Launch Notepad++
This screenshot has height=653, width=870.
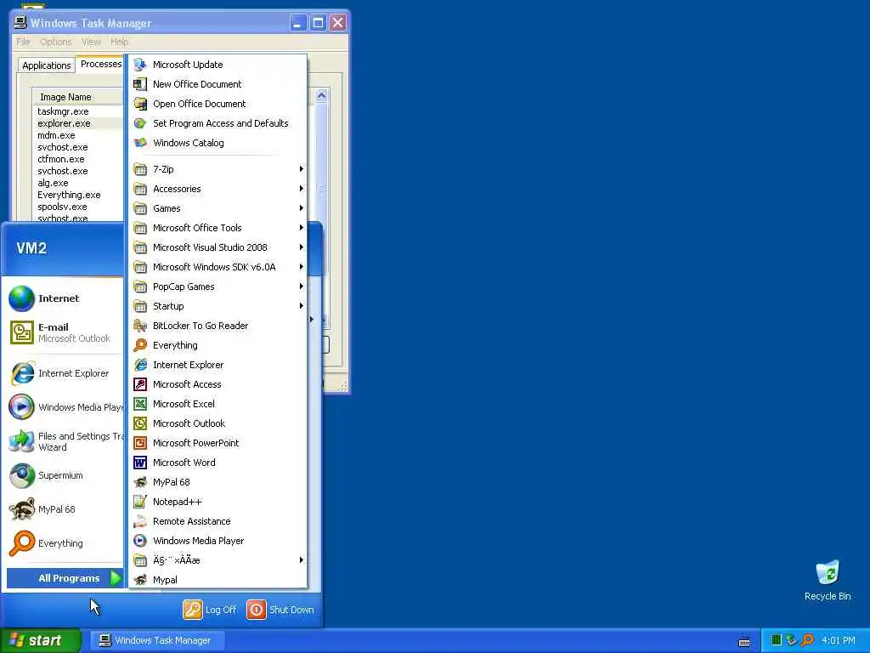point(217,502)
